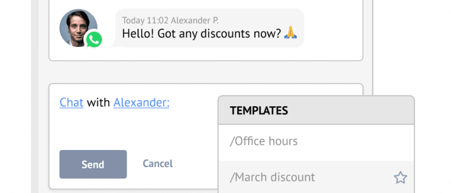Cancel the message draft

coord(157,164)
